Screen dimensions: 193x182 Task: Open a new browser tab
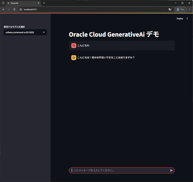[44, 3]
